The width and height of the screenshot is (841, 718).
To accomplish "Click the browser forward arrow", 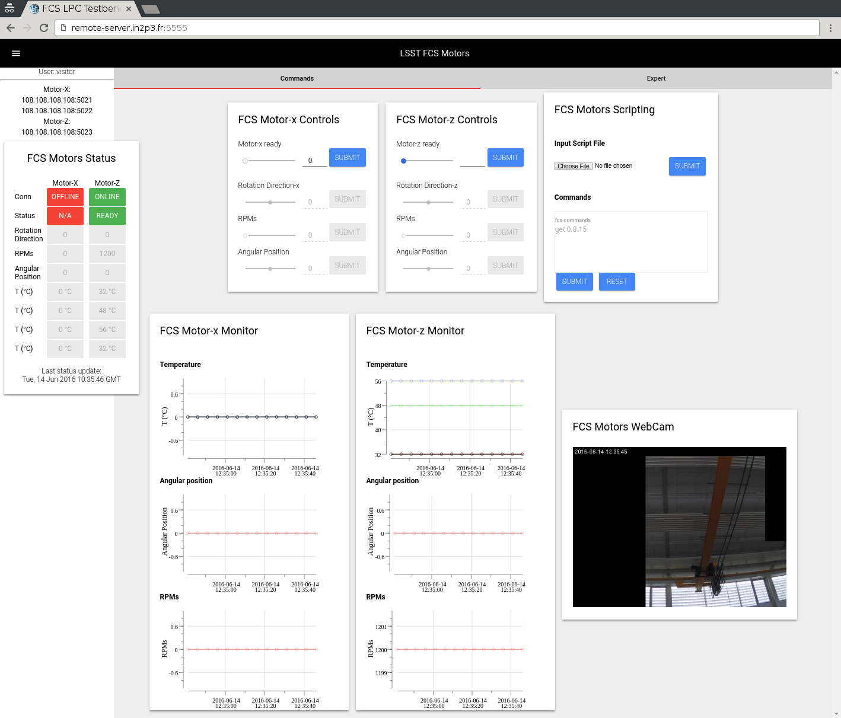I will (27, 28).
